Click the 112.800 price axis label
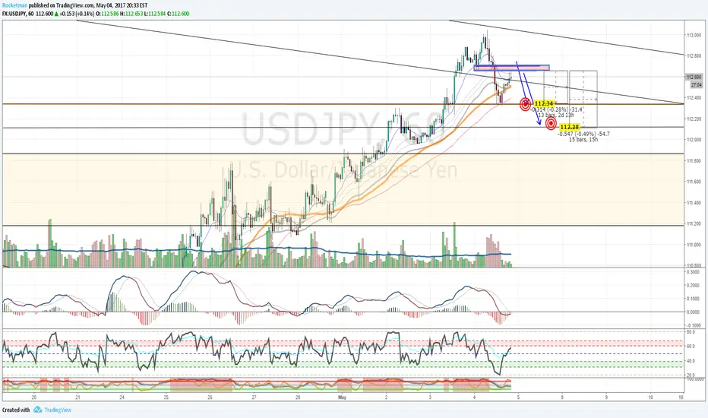 (694, 56)
